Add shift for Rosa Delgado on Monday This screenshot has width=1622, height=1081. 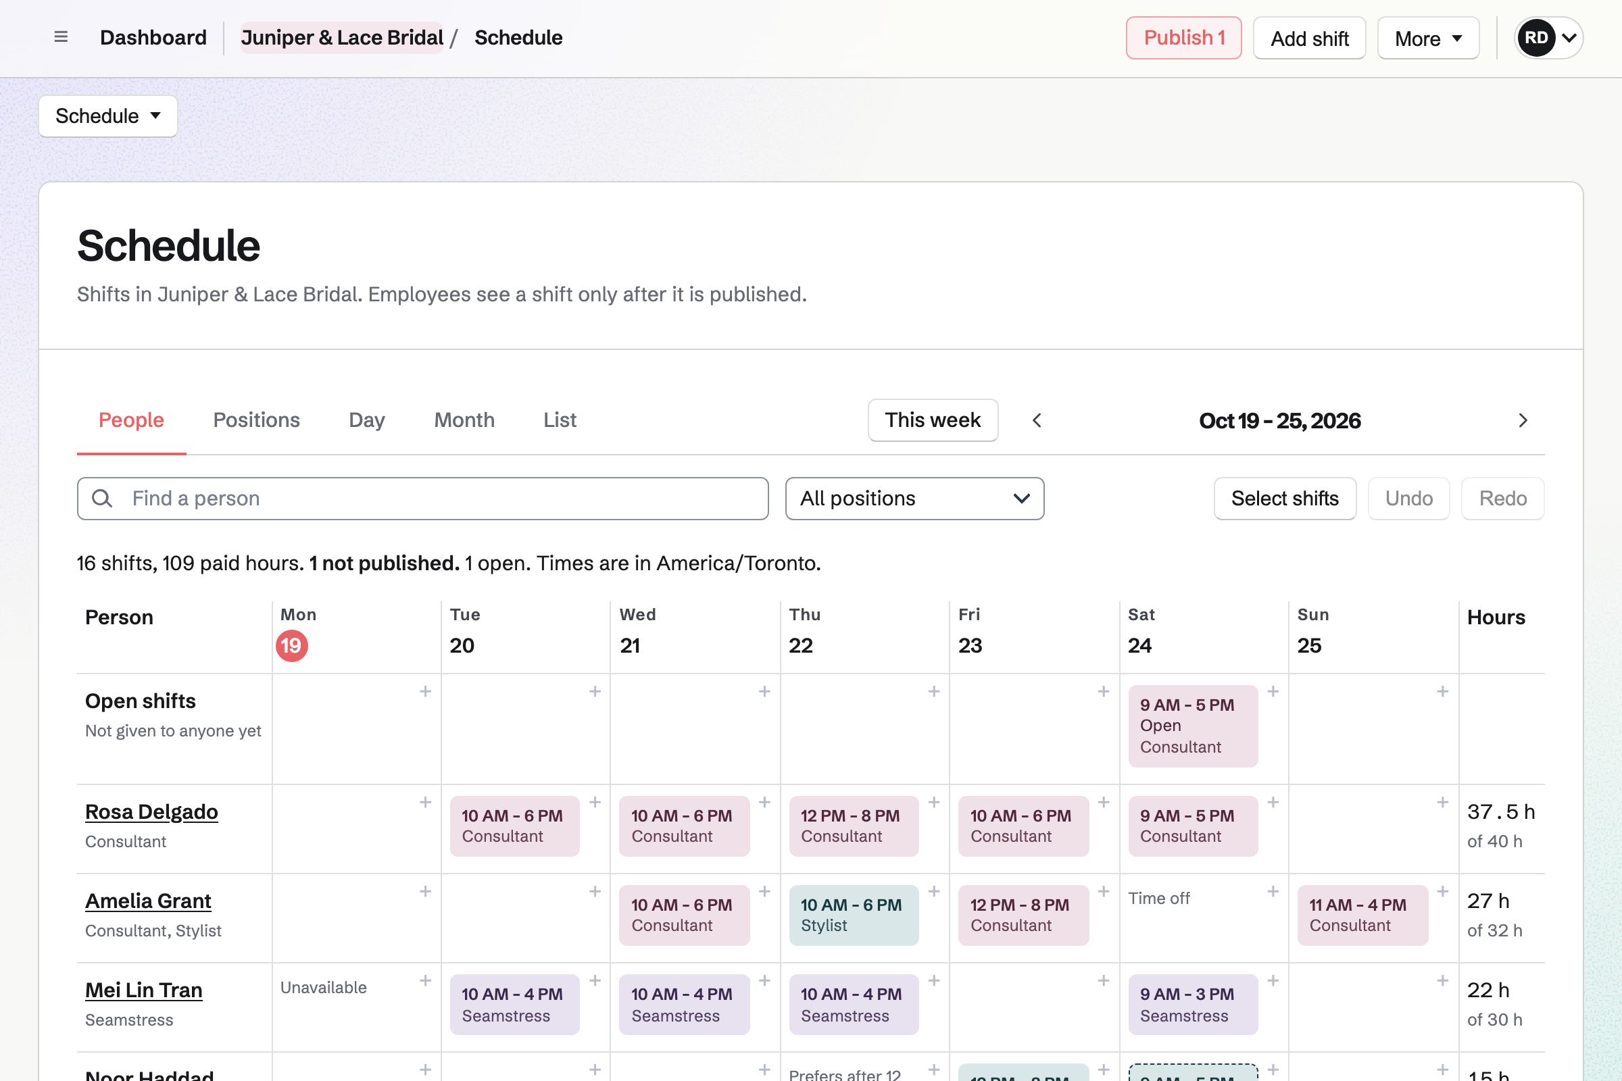click(426, 803)
